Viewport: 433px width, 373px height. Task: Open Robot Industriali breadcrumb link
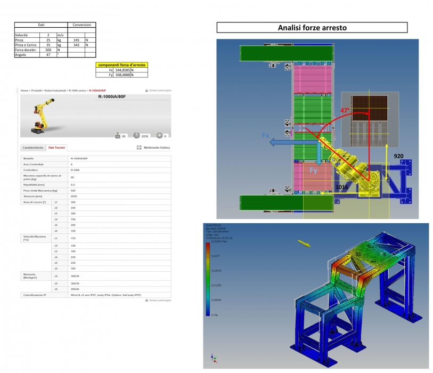[x=55, y=91]
